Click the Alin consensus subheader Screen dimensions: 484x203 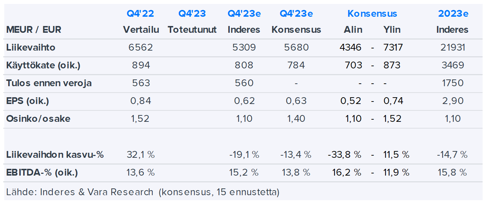click(353, 30)
